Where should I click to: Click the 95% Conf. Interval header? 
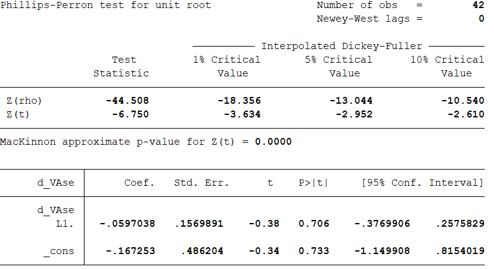point(422,183)
